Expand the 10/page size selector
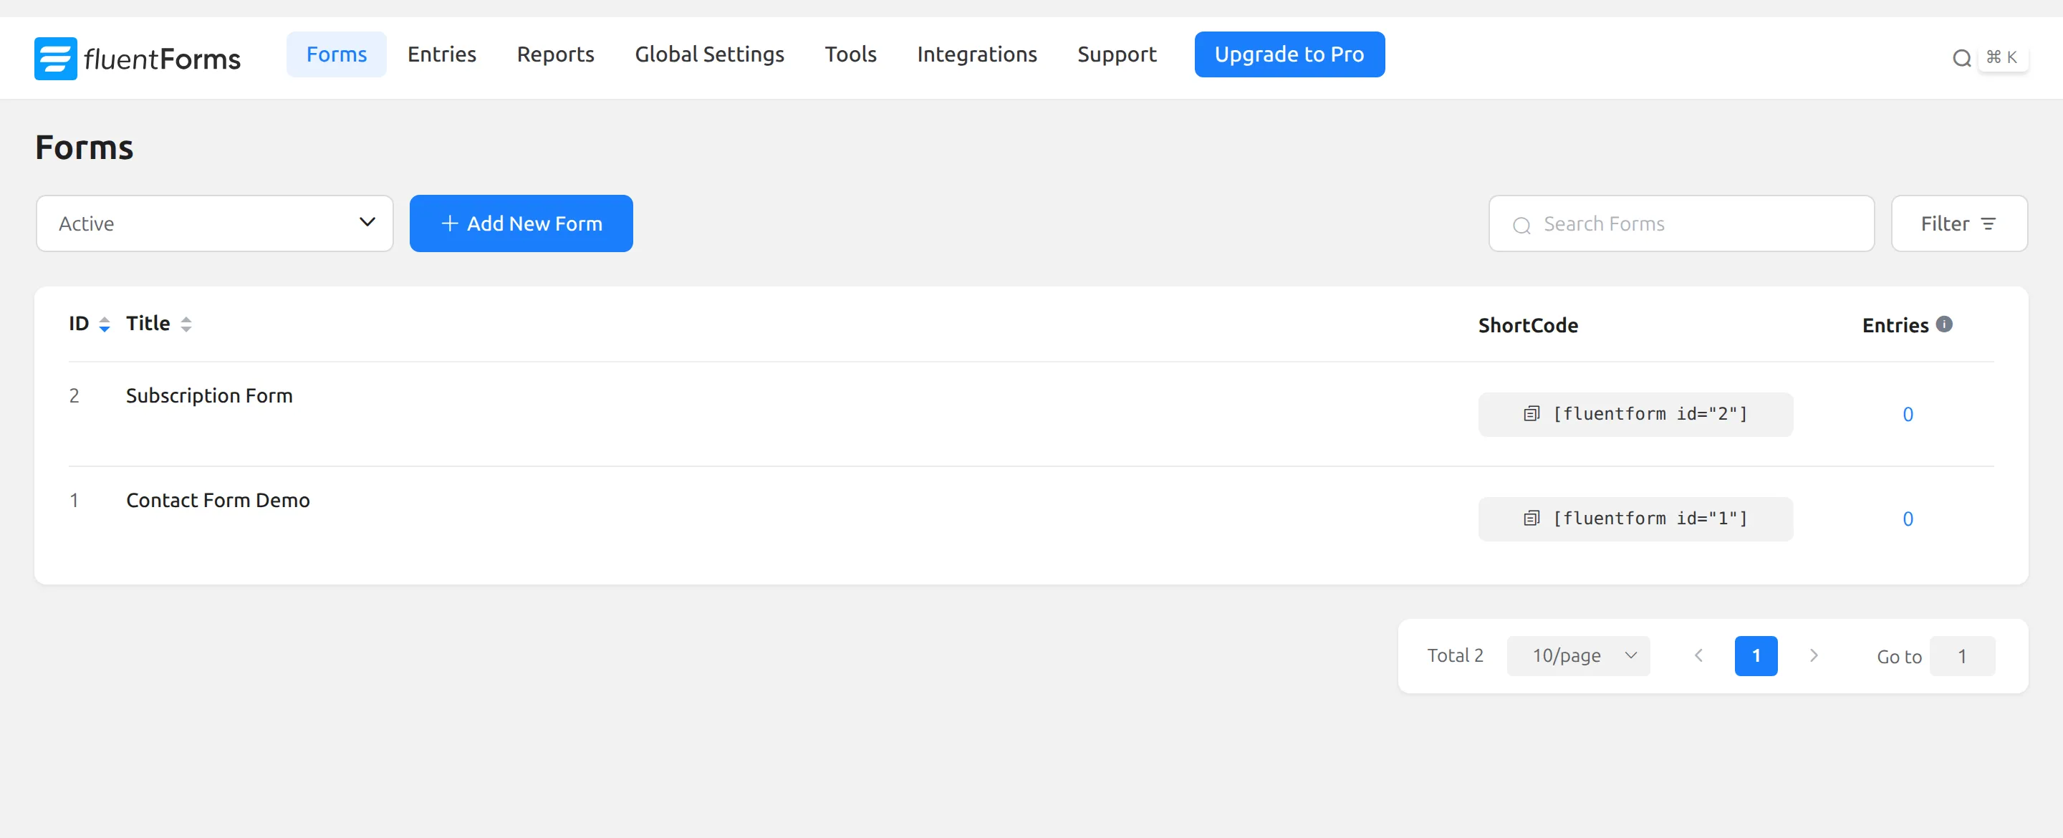 coord(1577,655)
